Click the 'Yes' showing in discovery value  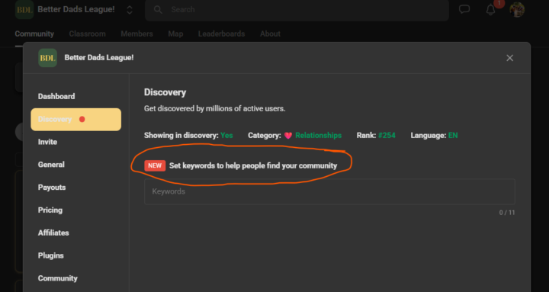pos(226,136)
